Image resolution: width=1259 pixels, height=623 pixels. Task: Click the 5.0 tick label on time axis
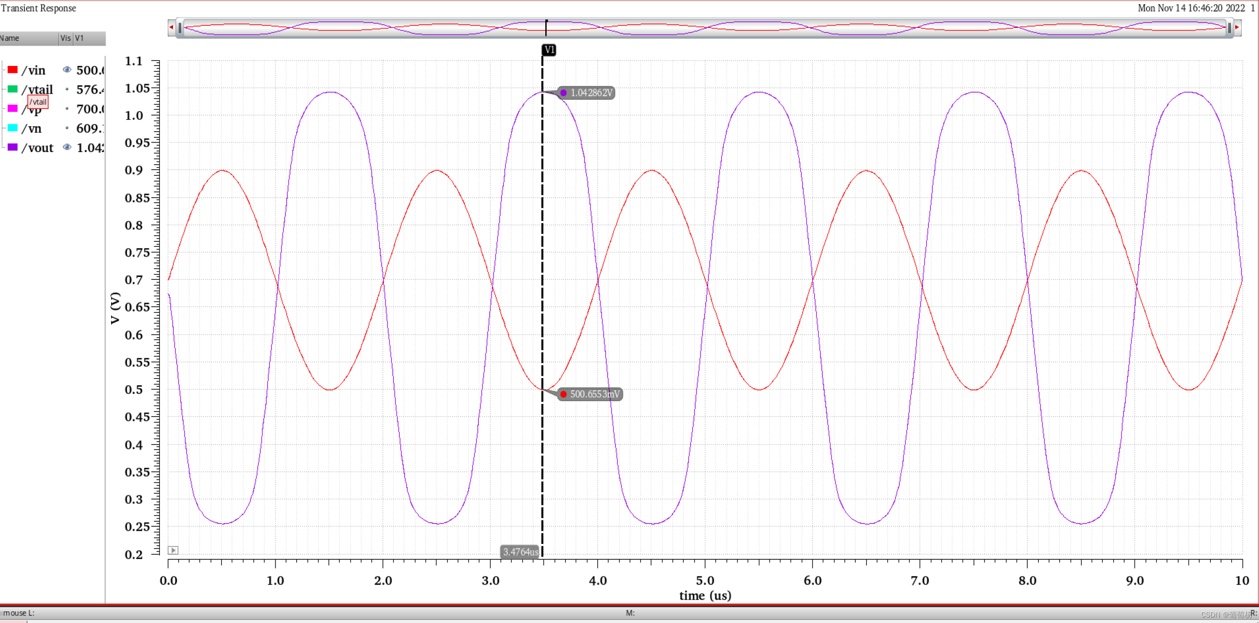pyautogui.click(x=705, y=580)
